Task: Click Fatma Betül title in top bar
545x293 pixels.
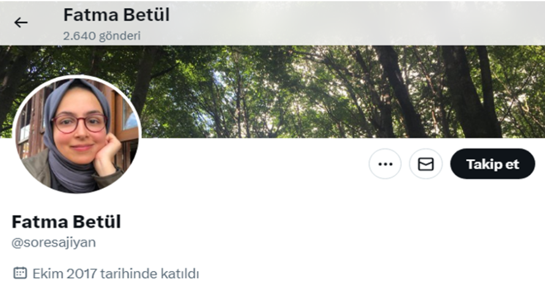Action: point(116,15)
